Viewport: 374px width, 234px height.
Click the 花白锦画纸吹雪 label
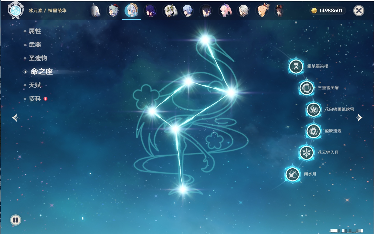click(340, 109)
